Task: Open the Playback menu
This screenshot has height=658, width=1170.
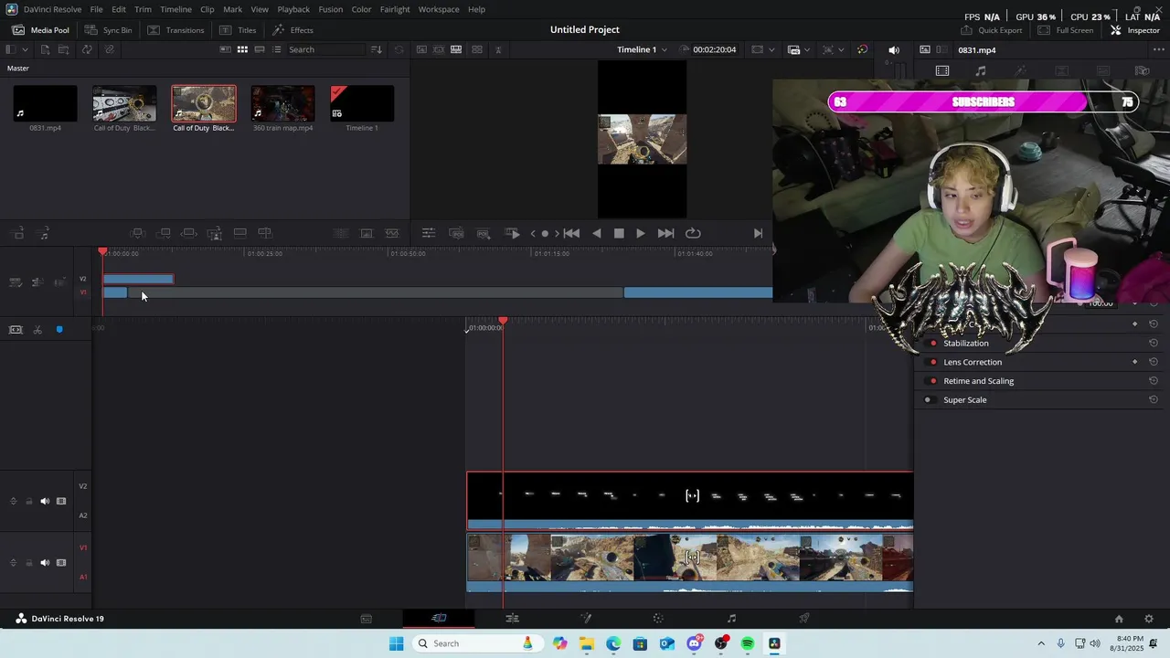Action: tap(293, 9)
